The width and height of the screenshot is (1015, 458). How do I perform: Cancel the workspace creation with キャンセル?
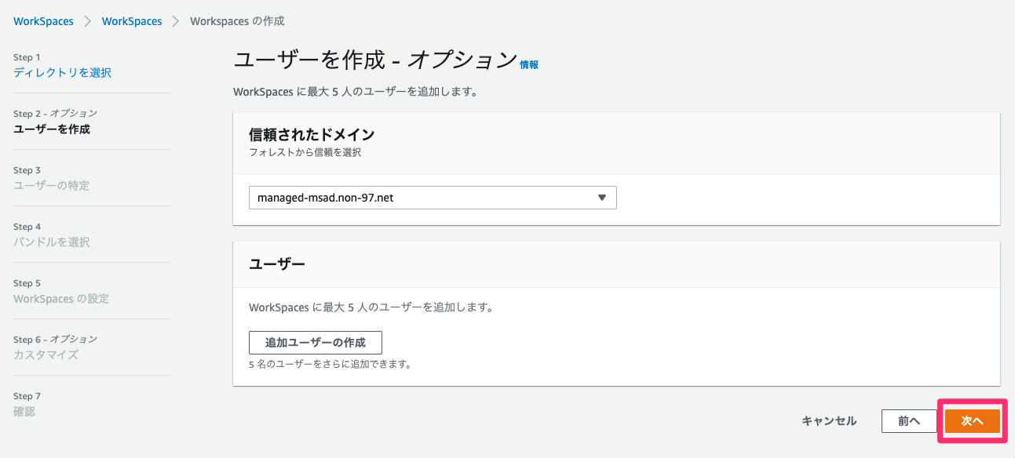click(829, 420)
